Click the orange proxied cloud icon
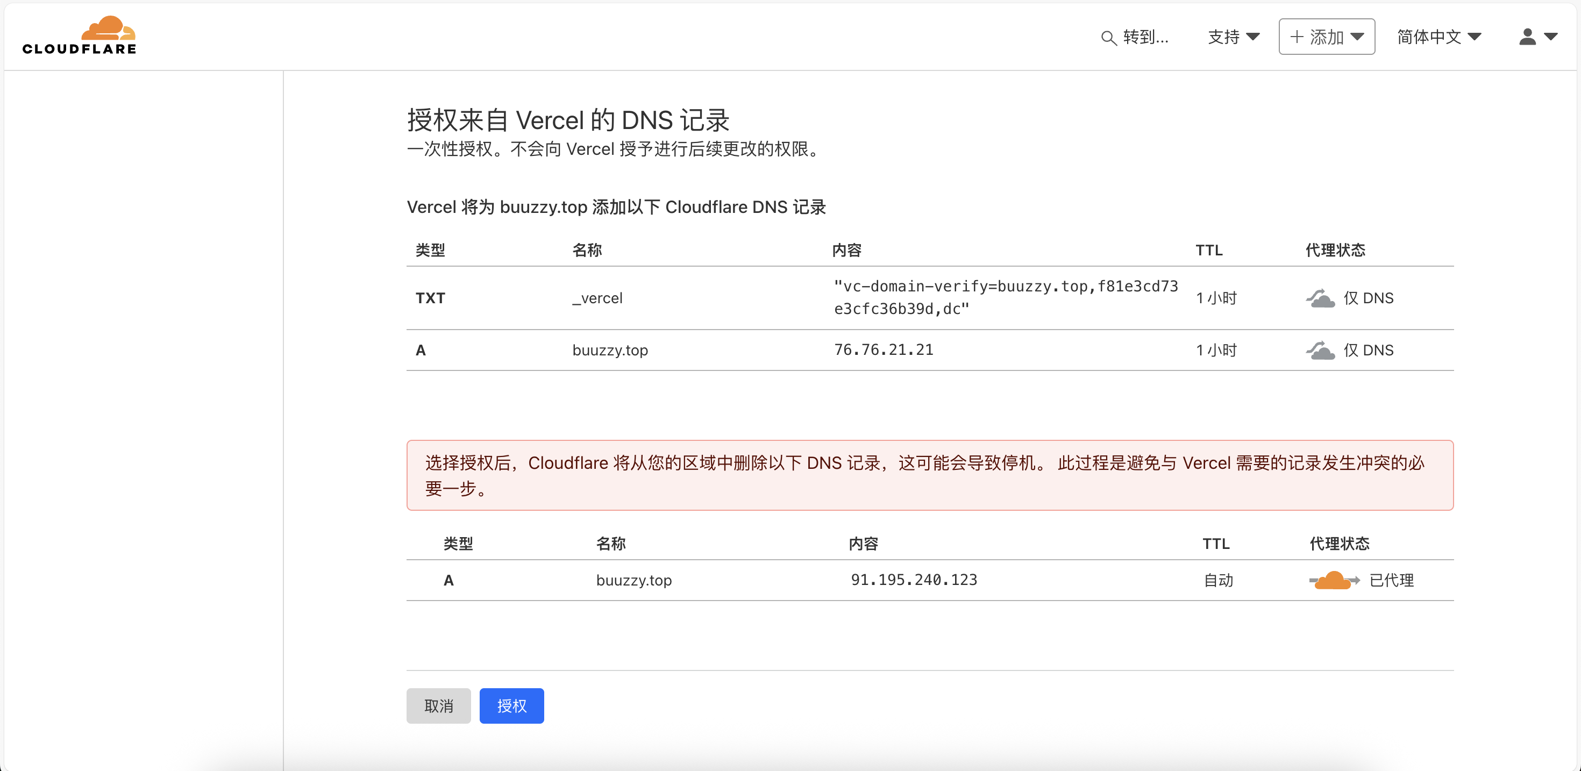This screenshot has width=1581, height=771. [1334, 580]
